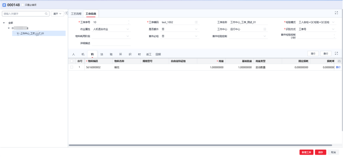Switch to the 回报 tab
344x157 pixels.
(158, 54)
